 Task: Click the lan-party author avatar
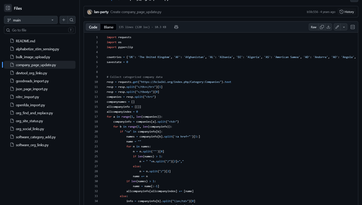tap(89, 12)
